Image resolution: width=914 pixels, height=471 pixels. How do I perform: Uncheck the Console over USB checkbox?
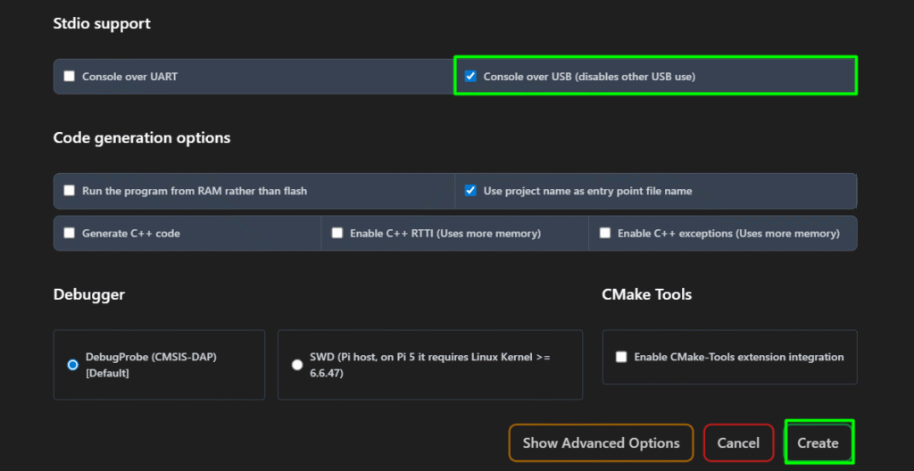pos(470,77)
